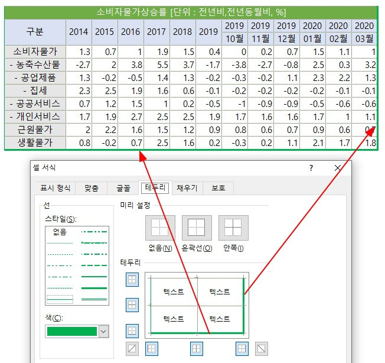385x363 pixels.
Task: Apply the 안쪽(I) inside border preset
Action: tap(233, 228)
